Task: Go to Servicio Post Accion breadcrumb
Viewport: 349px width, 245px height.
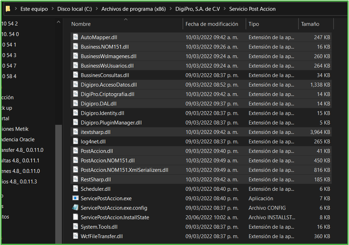Action: coord(252,9)
